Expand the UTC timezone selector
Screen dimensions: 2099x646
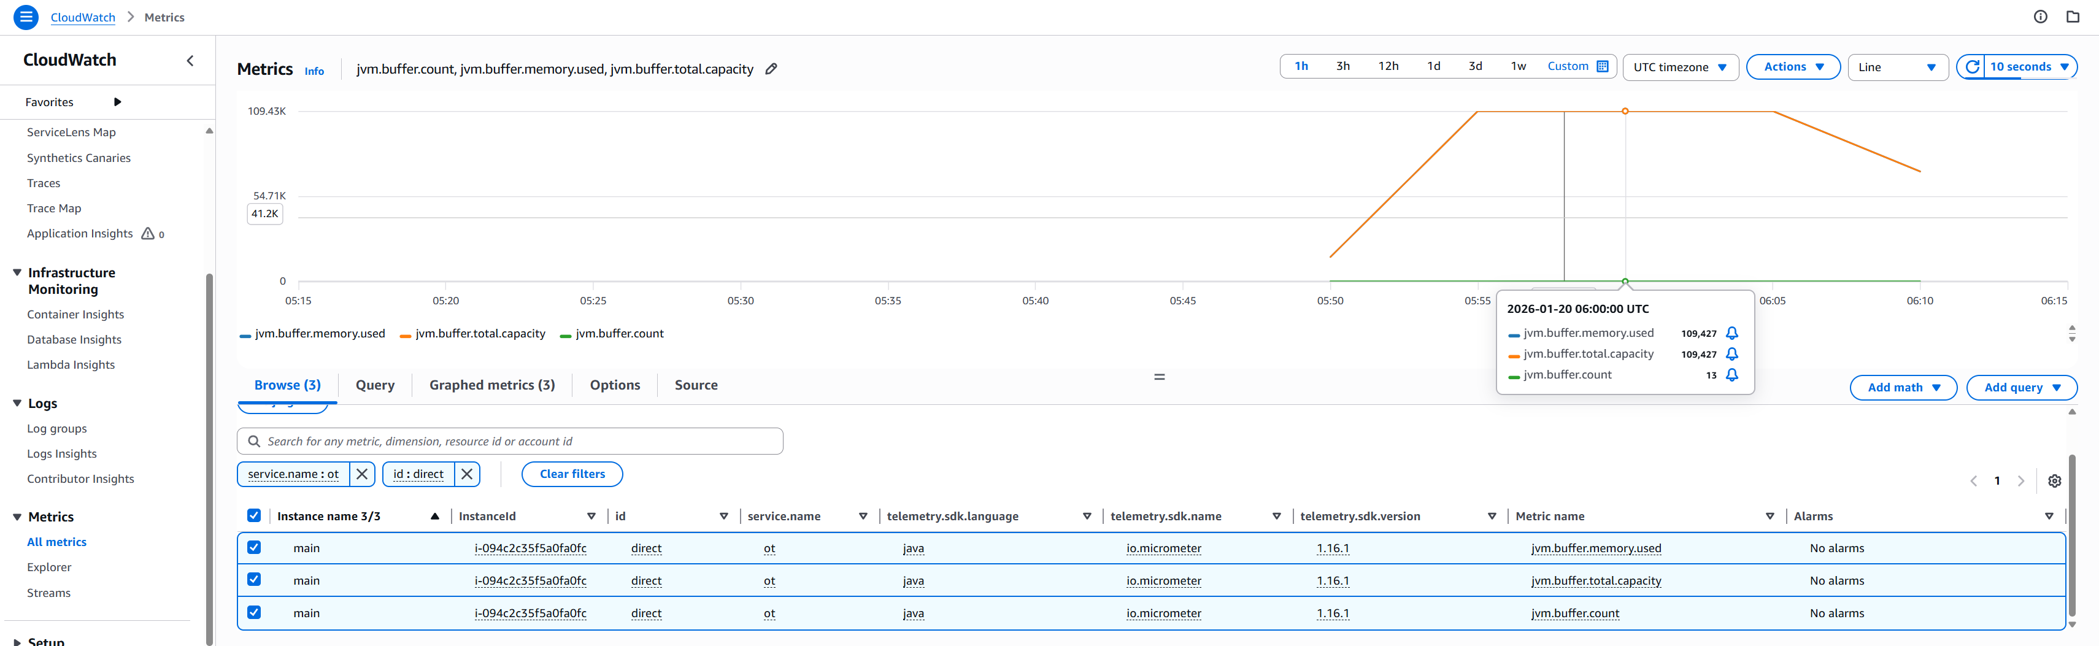[1679, 67]
